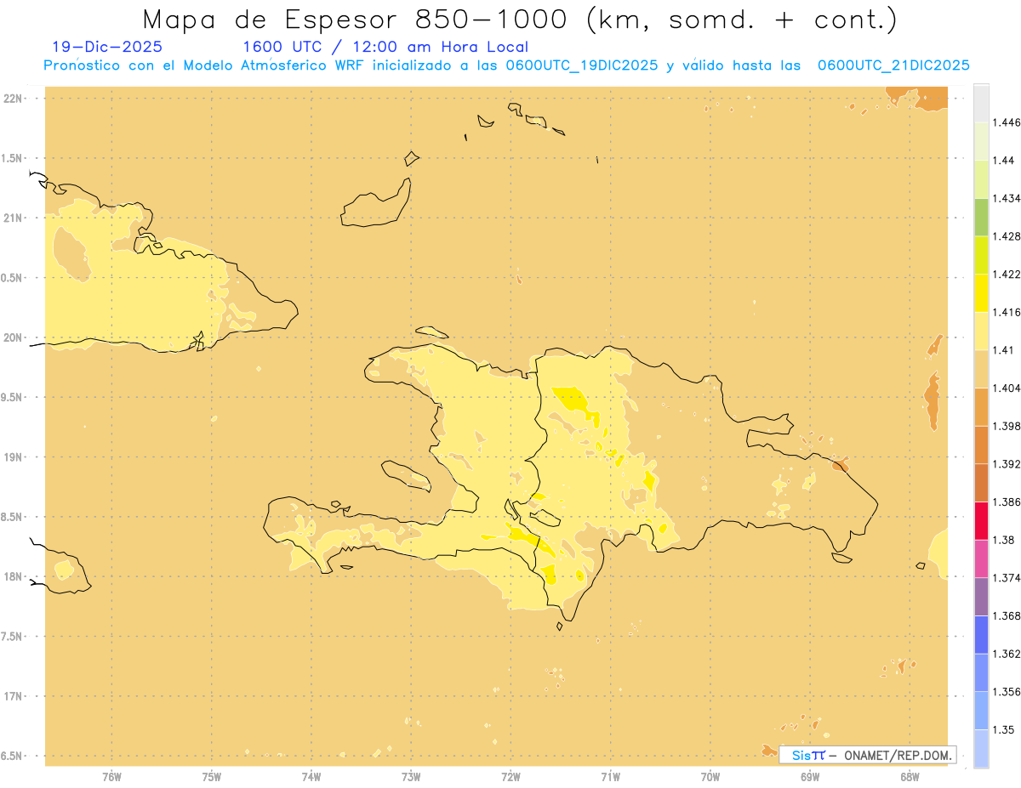
Task: Click the colorbar label '1.374'
Action: tap(1006, 578)
